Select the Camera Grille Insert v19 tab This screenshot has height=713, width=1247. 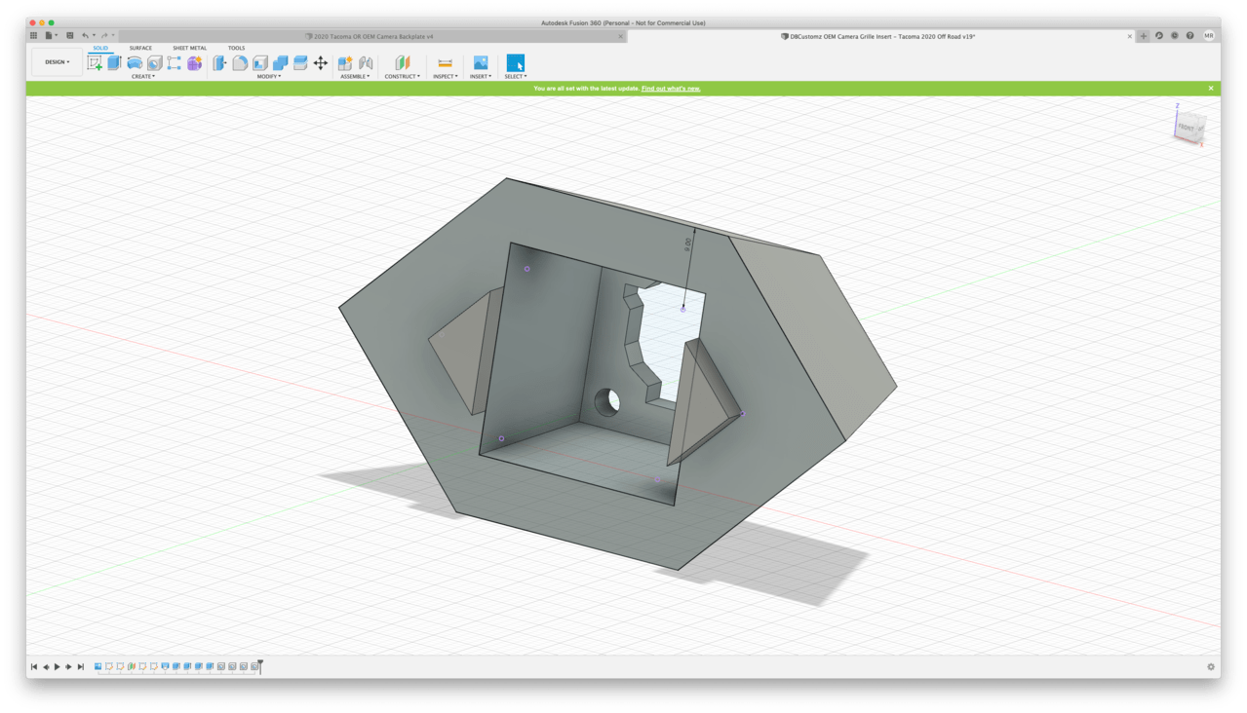(880, 36)
